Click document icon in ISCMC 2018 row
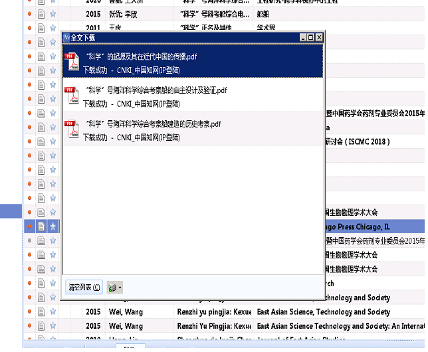The image size is (428, 352). coord(41,141)
